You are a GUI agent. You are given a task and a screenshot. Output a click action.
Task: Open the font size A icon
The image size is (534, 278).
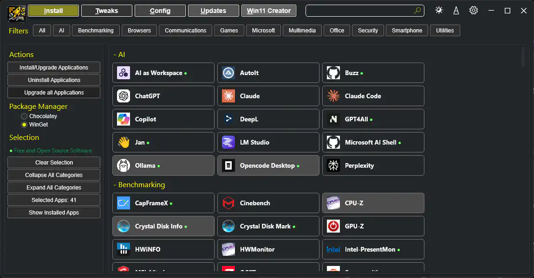[x=456, y=11]
